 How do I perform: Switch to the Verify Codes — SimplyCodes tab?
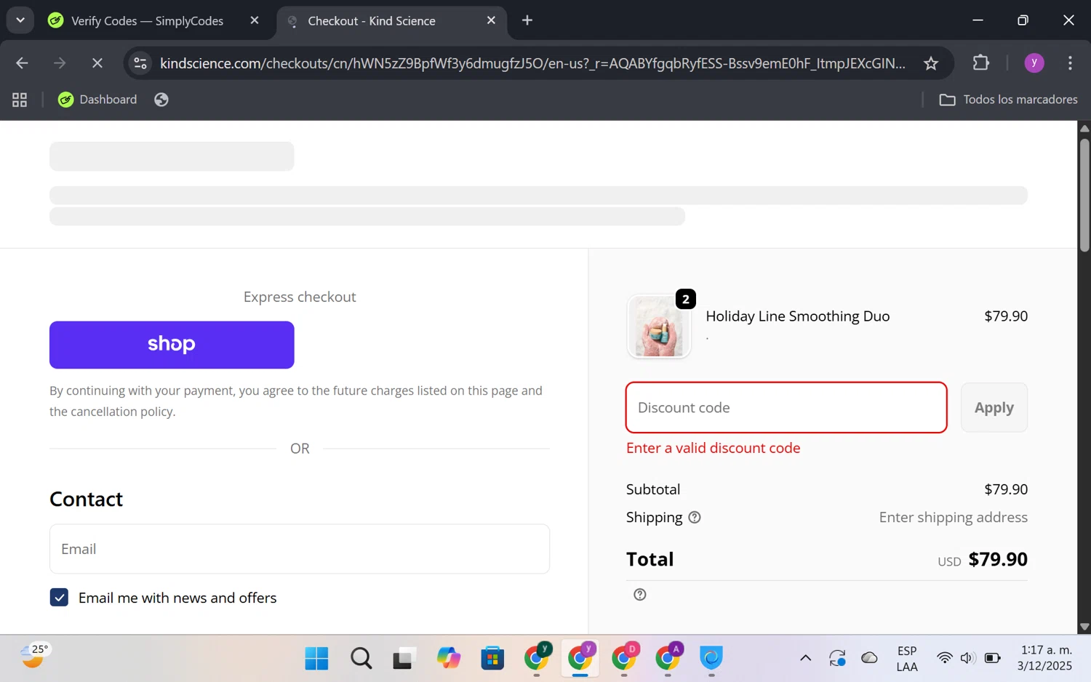coord(148,21)
